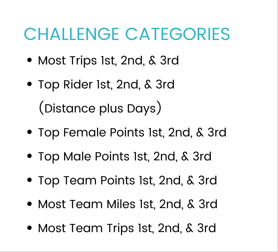This screenshot has width=278, height=252.
Task: Click the ampersand in the Most Trips line
Action: pyautogui.click(x=152, y=60)
